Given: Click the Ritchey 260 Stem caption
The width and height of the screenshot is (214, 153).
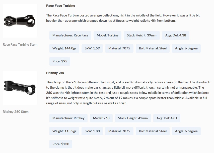Looking at the screenshot, I should pos(16,112).
